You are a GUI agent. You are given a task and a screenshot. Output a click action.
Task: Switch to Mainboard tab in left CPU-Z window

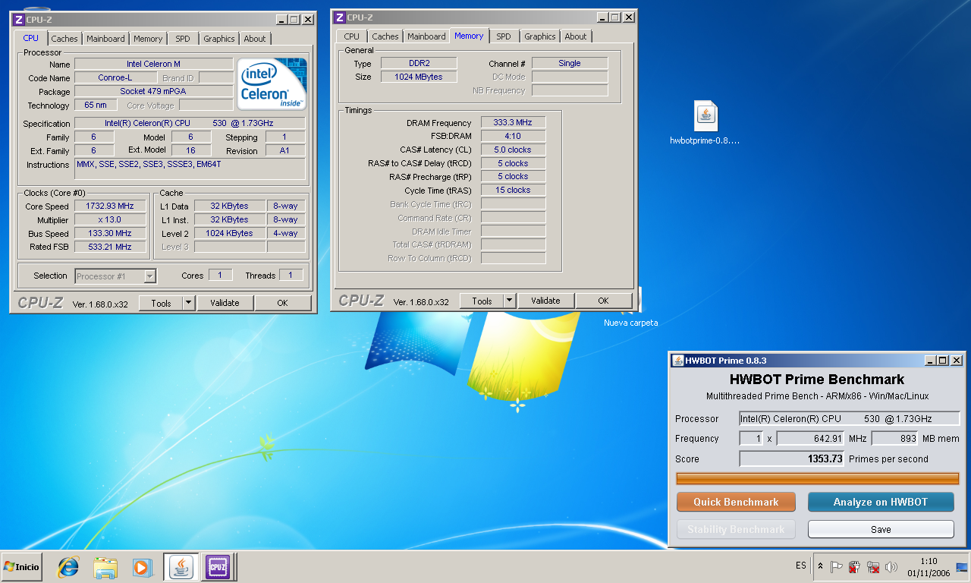[105, 39]
